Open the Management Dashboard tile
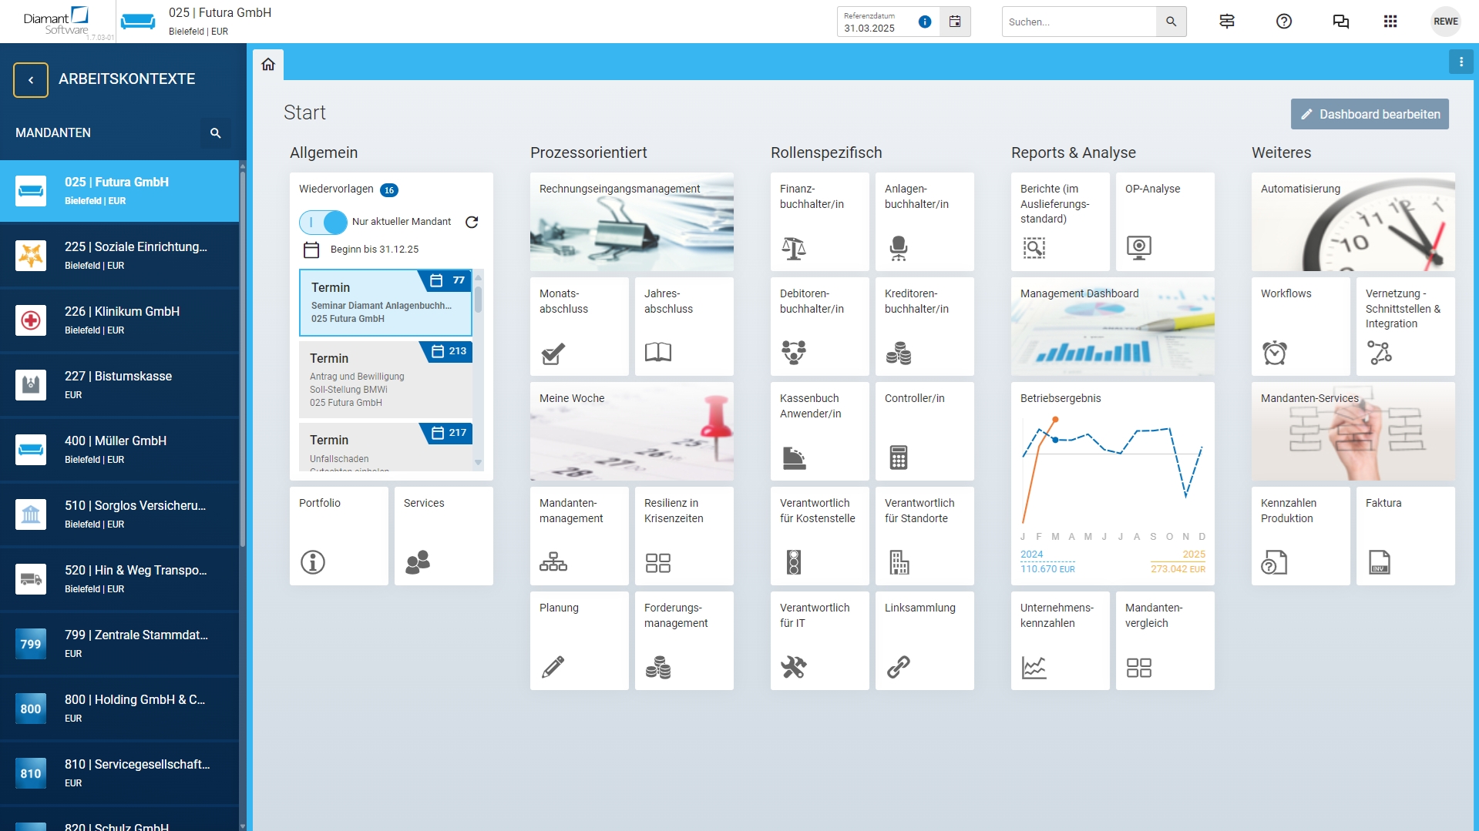Screen dimensions: 1479x831 (x=1112, y=327)
